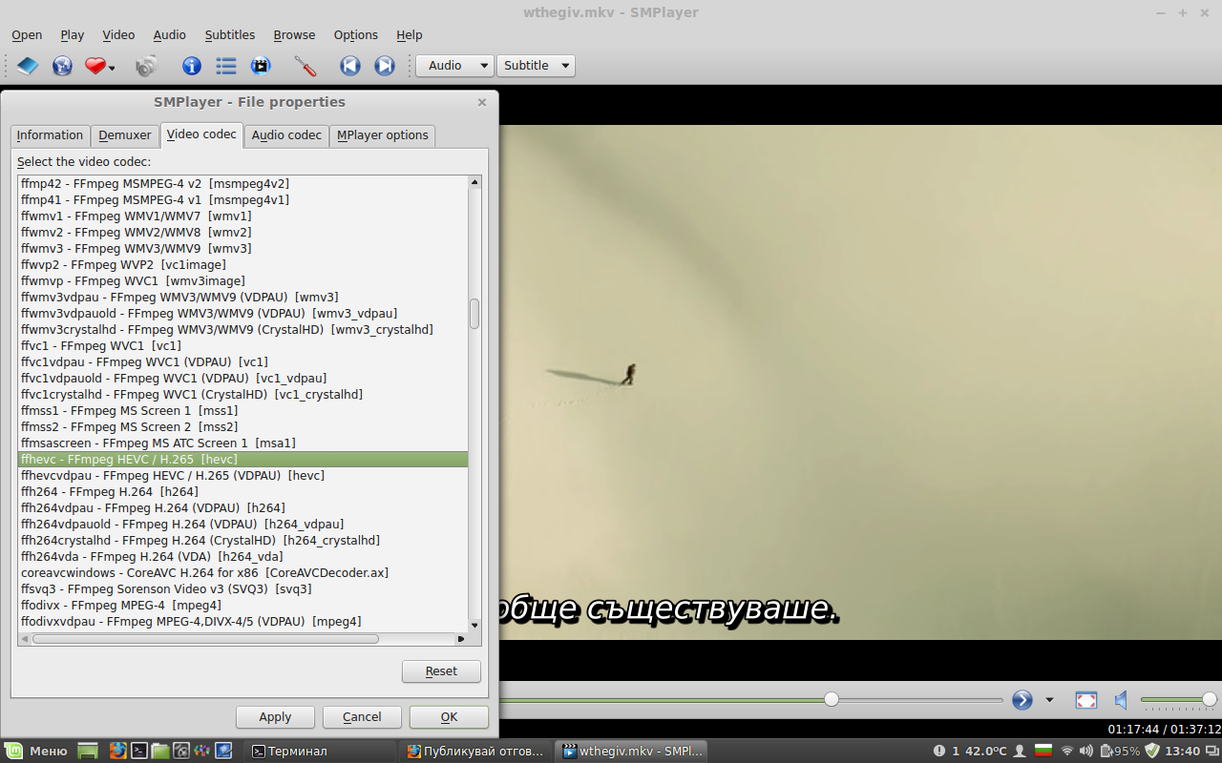The image size is (1222, 763).
Task: Click the video seek slider handle
Action: point(832,699)
